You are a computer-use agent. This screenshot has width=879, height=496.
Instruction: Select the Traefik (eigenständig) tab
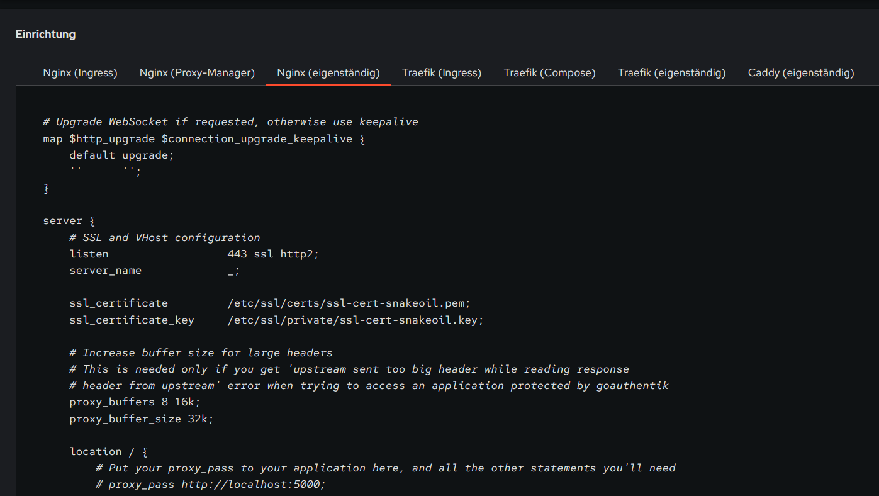click(x=671, y=73)
